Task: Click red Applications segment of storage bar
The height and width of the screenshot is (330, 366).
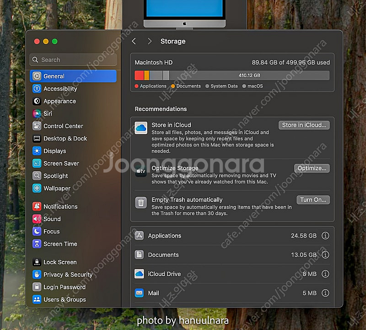Action: 140,76
